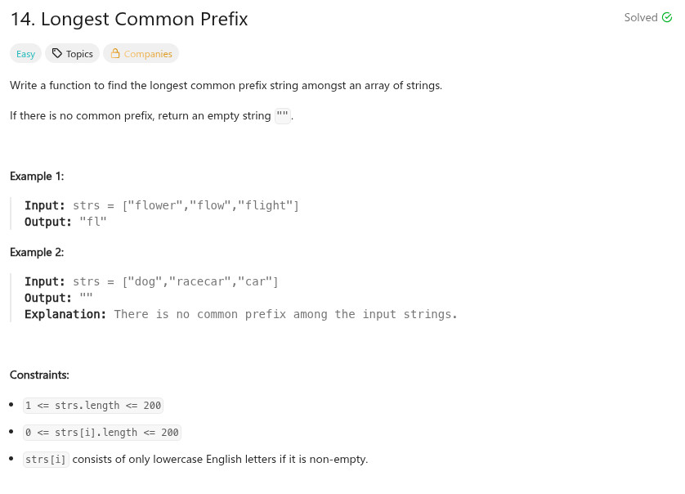Click the first description sentence about common prefix
Image resolution: width=685 pixels, height=494 pixels.
226,85
